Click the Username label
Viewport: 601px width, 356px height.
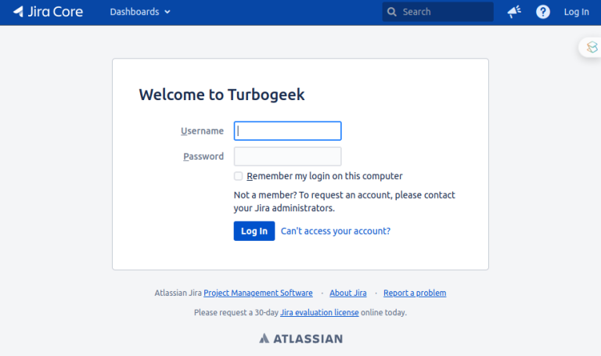202,131
